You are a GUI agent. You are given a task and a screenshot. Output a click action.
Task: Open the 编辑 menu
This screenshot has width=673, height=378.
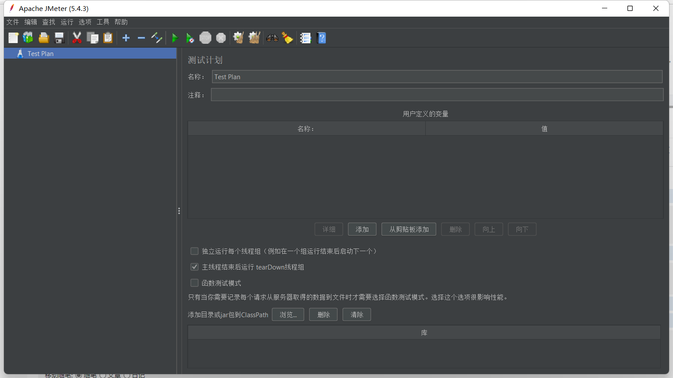click(31, 22)
